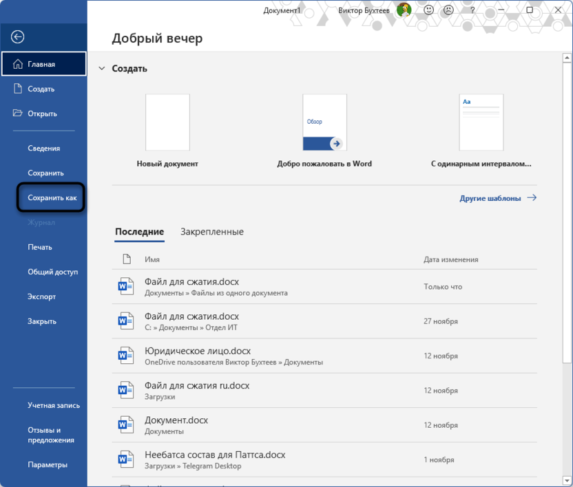Click the Word icon next to Документ.docx

pyautogui.click(x=126, y=424)
